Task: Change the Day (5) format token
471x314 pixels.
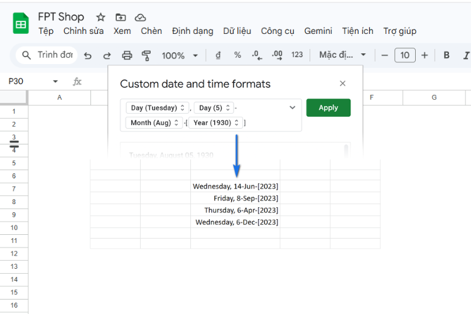Action: pos(214,108)
